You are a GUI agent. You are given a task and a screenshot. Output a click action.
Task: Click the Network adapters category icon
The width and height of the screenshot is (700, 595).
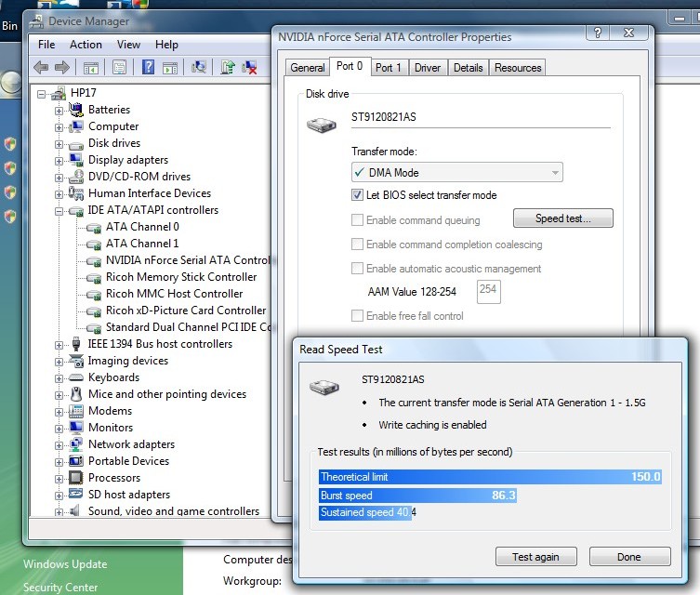click(x=76, y=444)
